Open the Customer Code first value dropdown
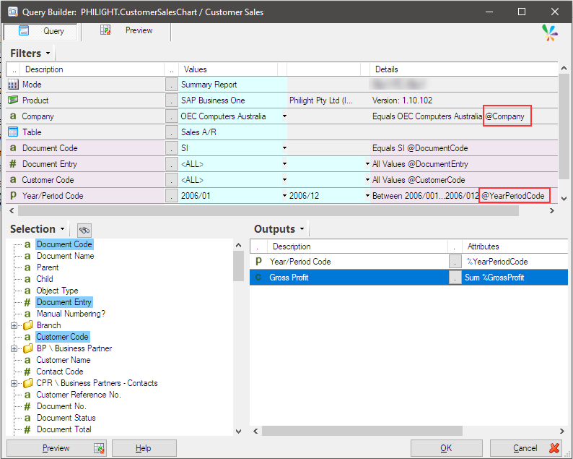The width and height of the screenshot is (573, 459). [284, 180]
